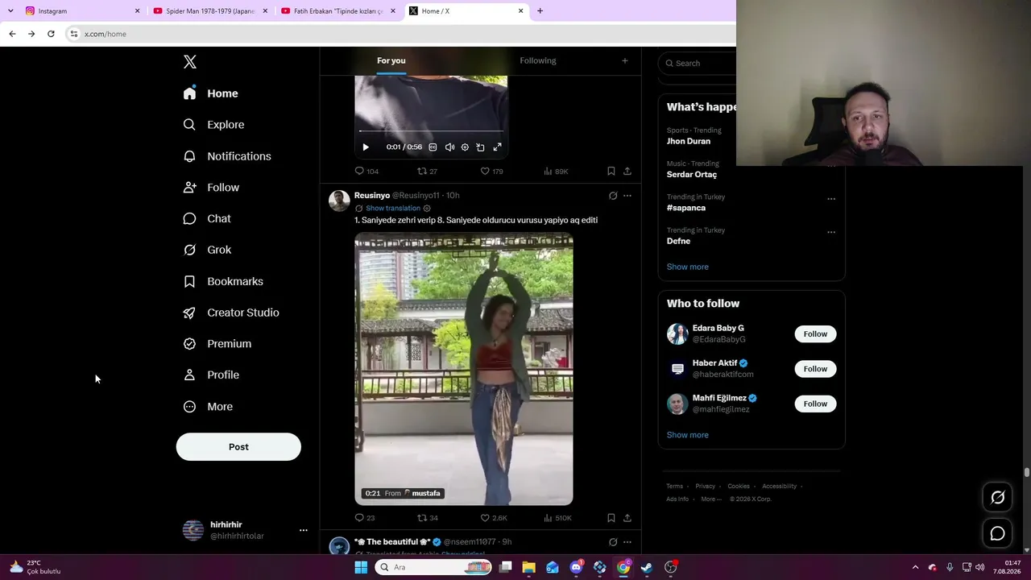Add a new timeline tab with plus
This screenshot has width=1031, height=580.
(624, 60)
